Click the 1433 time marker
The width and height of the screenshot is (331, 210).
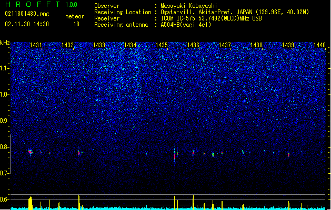click(99, 45)
